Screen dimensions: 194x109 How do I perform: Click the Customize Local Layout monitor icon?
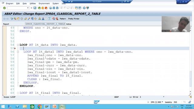[88, 8]
